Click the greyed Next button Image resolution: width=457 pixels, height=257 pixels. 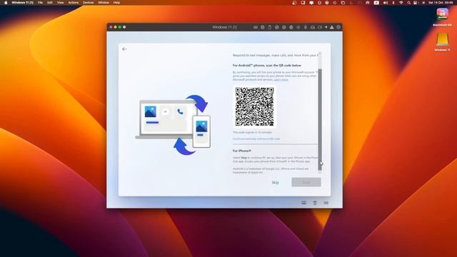click(306, 182)
